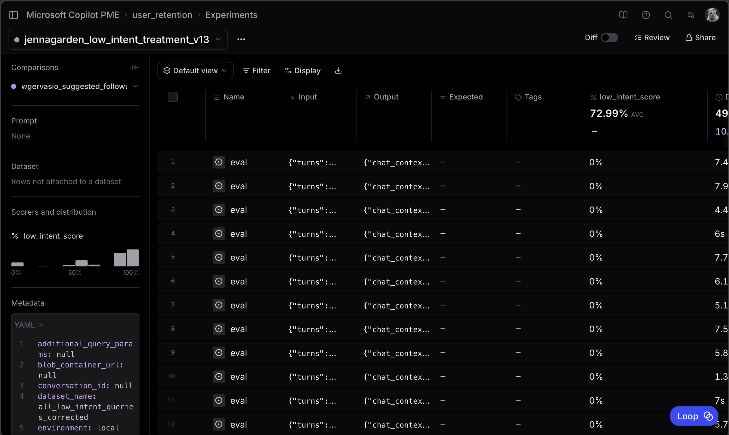Collapse the Comparisons panel
The image size is (729, 435).
point(135,67)
